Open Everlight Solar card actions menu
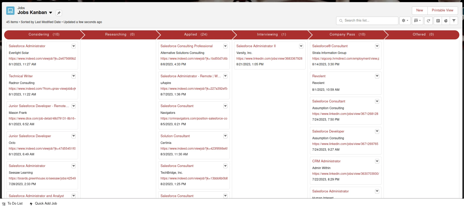Viewport: 464px width, 209px height. [74, 46]
